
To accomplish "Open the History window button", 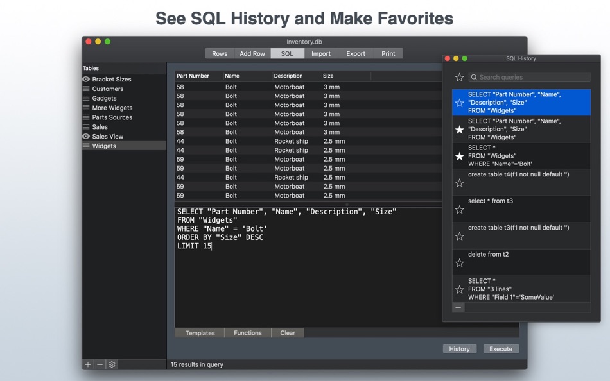I will tap(460, 349).
